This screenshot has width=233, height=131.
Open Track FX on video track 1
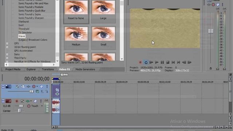pos(28,87)
